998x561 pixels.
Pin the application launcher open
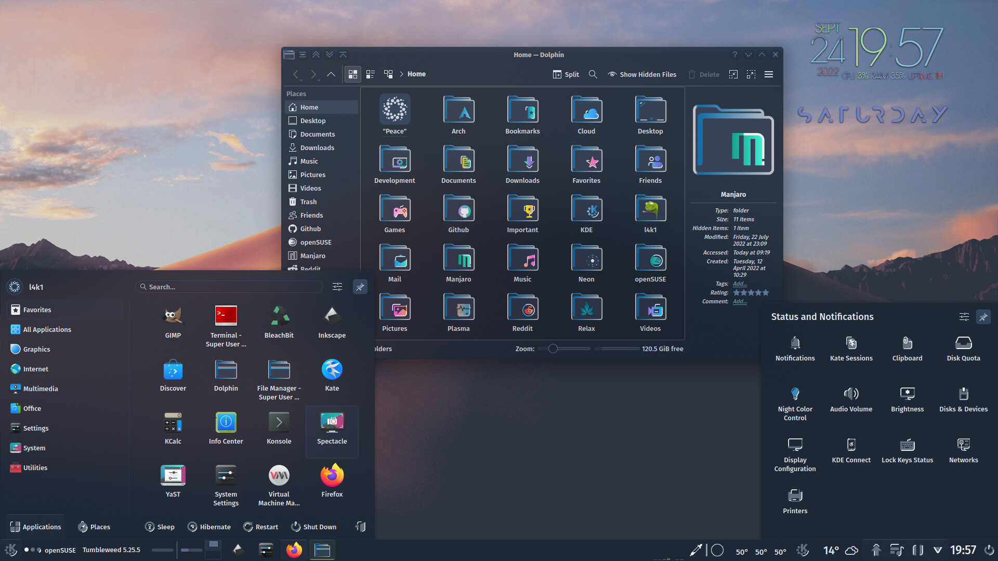pos(360,287)
